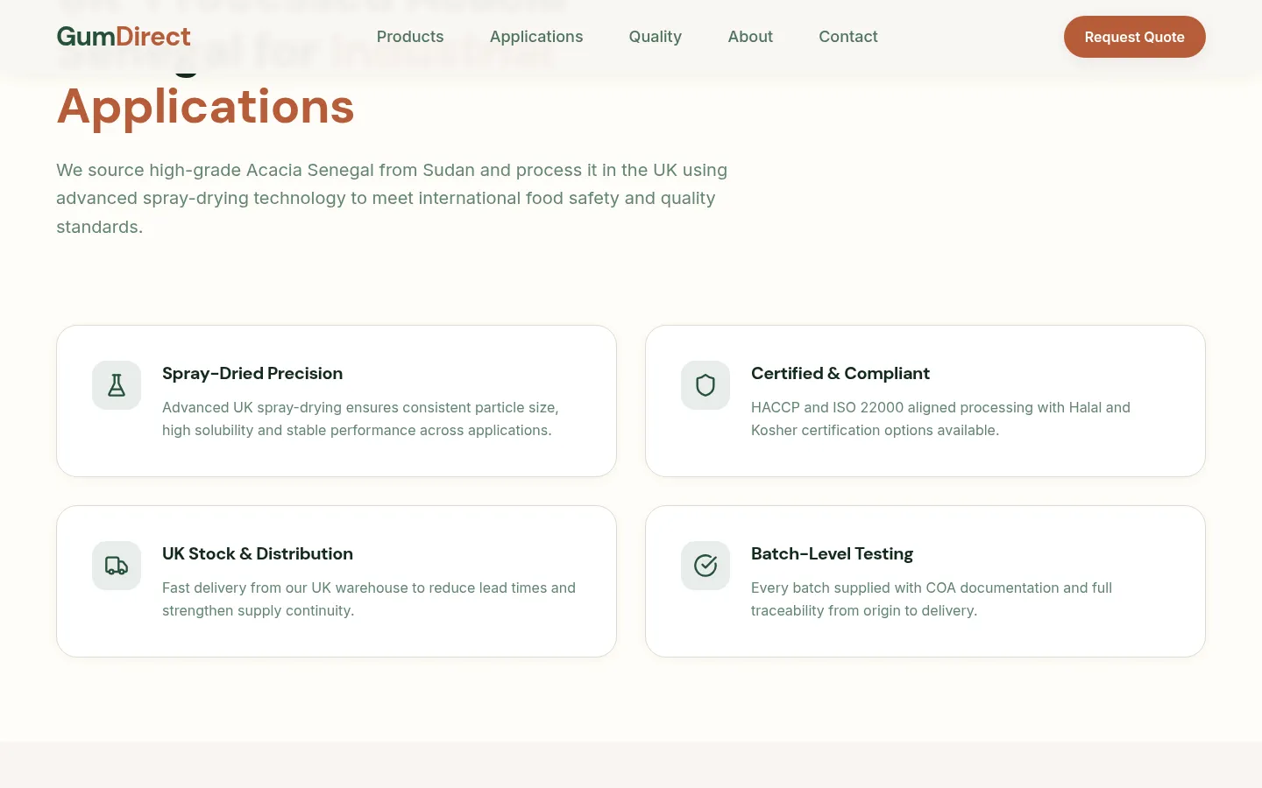1262x788 pixels.
Task: Go to the Applications nav link
Action: pyautogui.click(x=536, y=37)
